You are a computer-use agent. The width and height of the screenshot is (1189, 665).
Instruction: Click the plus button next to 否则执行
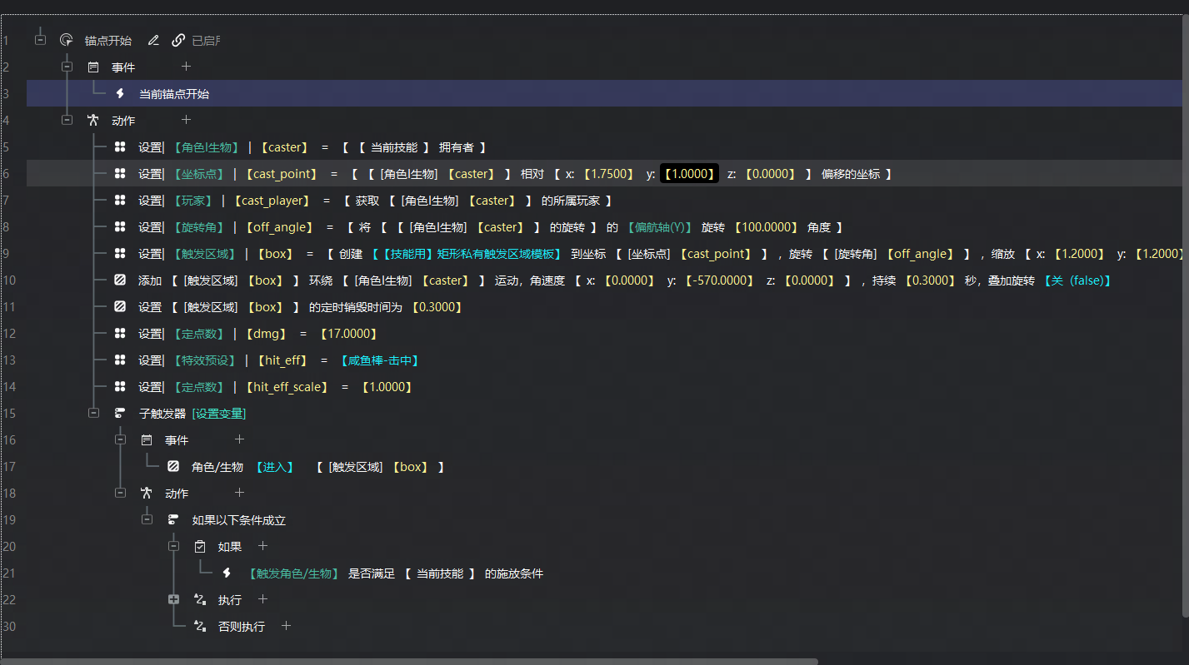click(286, 626)
